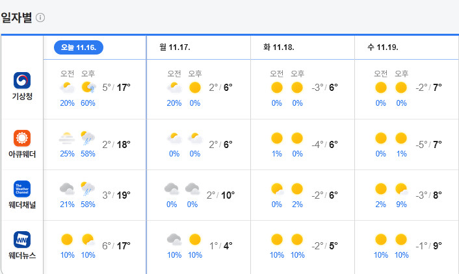Open the 웨더뉴스 provider label link
This screenshot has width=459, height=274.
(x=22, y=256)
